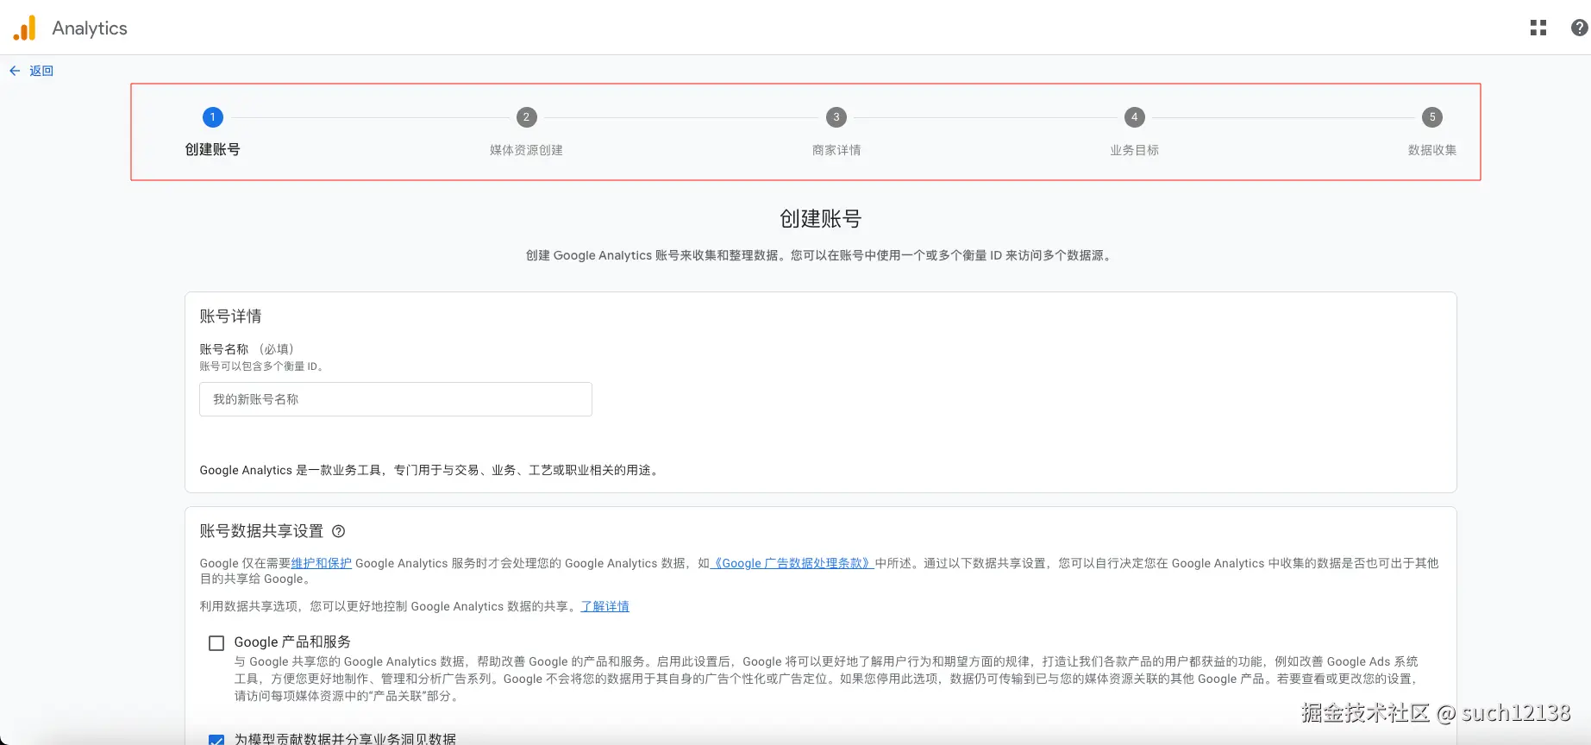The width and height of the screenshot is (1591, 745).
Task: Click help icon beside 账号数据共享设置
Action: pyautogui.click(x=339, y=531)
